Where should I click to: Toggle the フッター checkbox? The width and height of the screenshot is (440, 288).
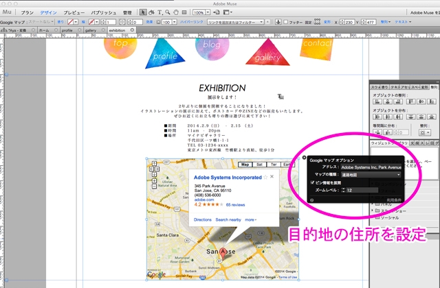point(286,22)
